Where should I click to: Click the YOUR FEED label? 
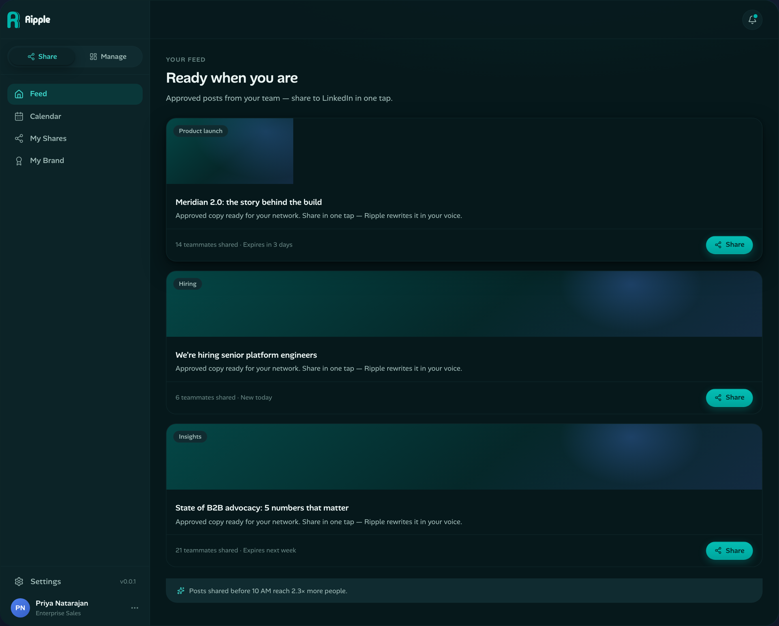tap(185, 60)
